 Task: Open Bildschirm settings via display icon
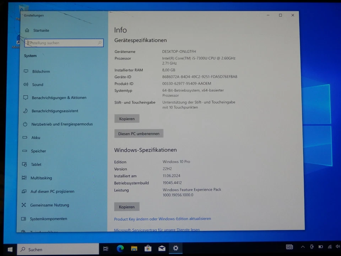(x=26, y=71)
